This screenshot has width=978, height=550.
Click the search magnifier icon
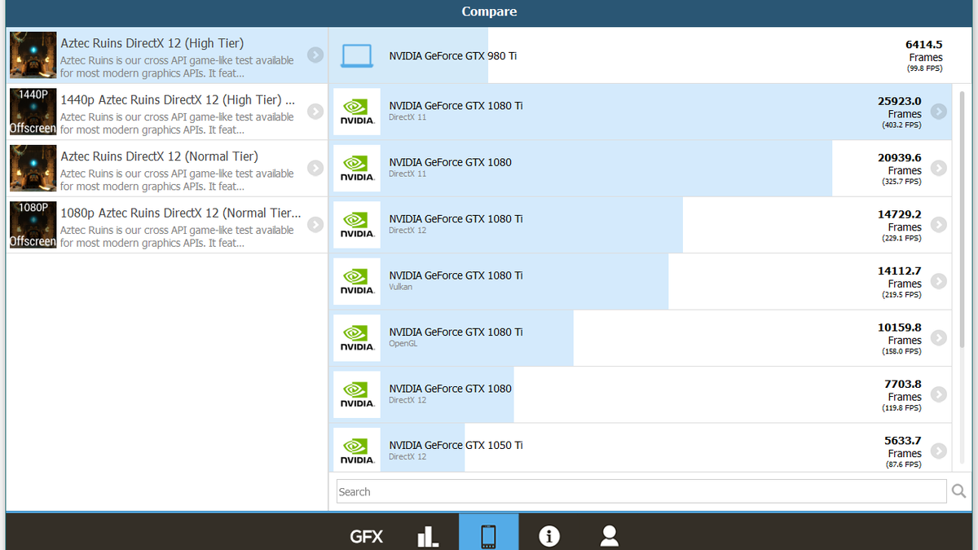coord(959,491)
